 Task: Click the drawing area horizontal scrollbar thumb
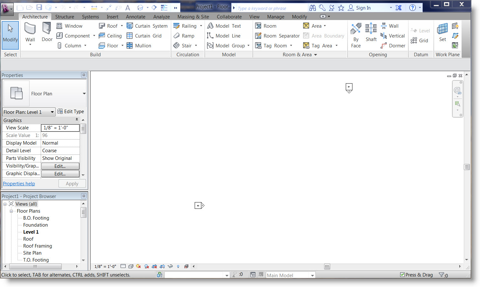[x=327, y=266]
